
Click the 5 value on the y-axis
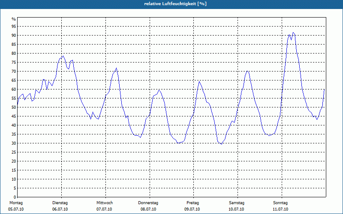[15, 188]
